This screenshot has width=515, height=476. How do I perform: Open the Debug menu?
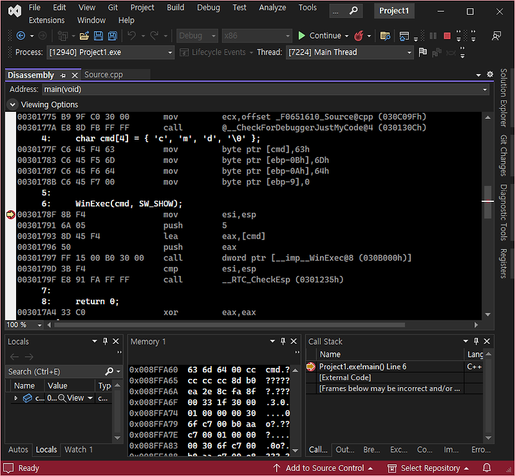coord(208,8)
